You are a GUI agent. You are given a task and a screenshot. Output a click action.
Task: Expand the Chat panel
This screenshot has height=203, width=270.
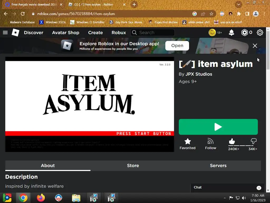(228, 188)
